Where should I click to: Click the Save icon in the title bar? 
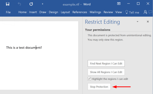pyautogui.click(x=8, y=4)
